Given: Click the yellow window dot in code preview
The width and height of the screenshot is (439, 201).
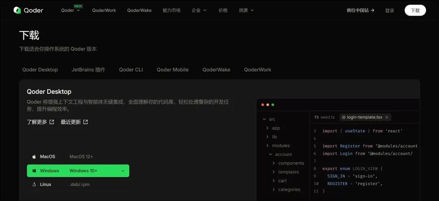Looking at the screenshot, I should tap(267, 105).
